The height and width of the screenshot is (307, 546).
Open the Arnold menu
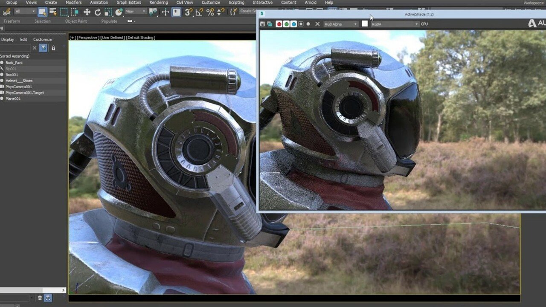(311, 3)
